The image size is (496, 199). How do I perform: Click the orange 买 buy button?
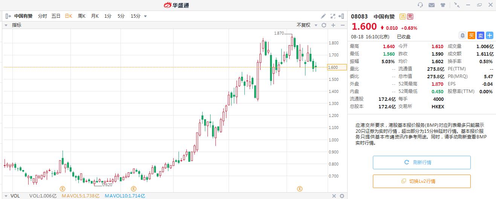click(x=471, y=35)
